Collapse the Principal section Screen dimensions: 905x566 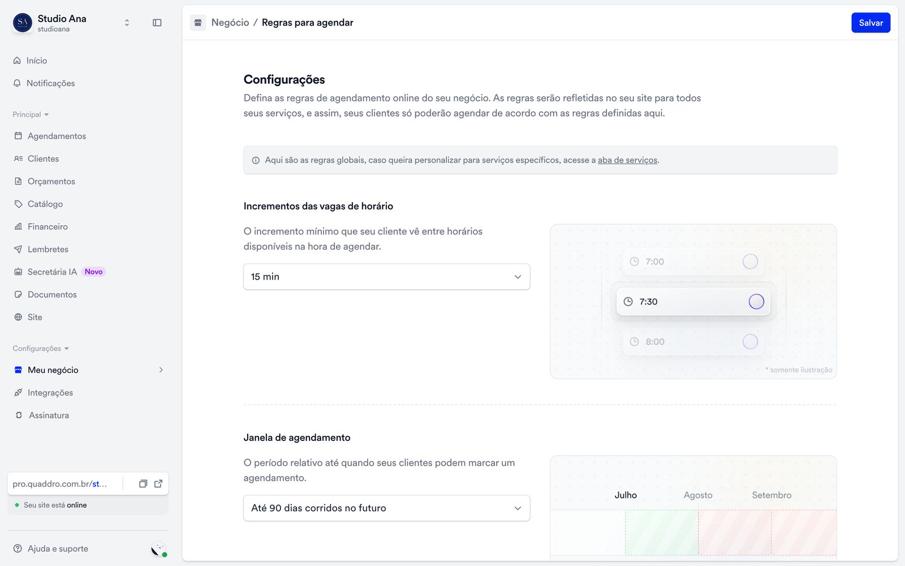31,114
